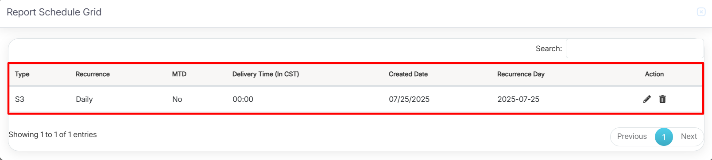This screenshot has width=712, height=160.
Task: Sort by Delivery Time (In CST) header
Action: (x=266, y=74)
